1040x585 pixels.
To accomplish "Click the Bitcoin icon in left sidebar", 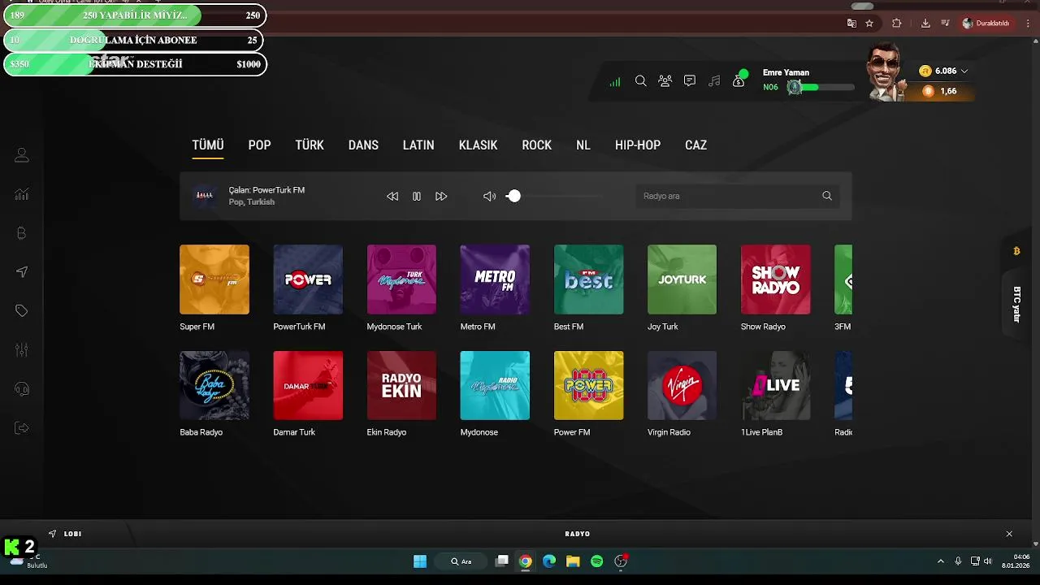I will tap(22, 233).
